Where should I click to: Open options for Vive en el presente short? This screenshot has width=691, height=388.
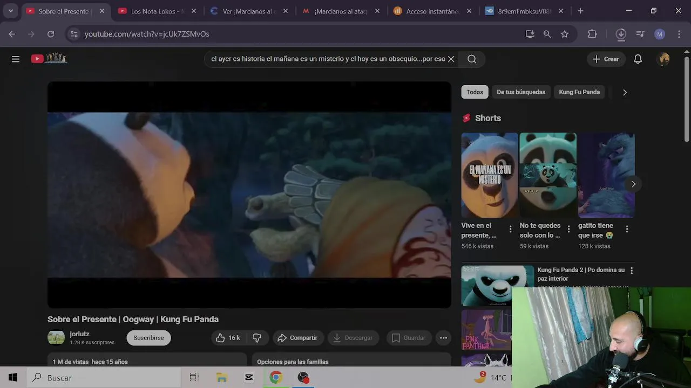[x=510, y=230]
